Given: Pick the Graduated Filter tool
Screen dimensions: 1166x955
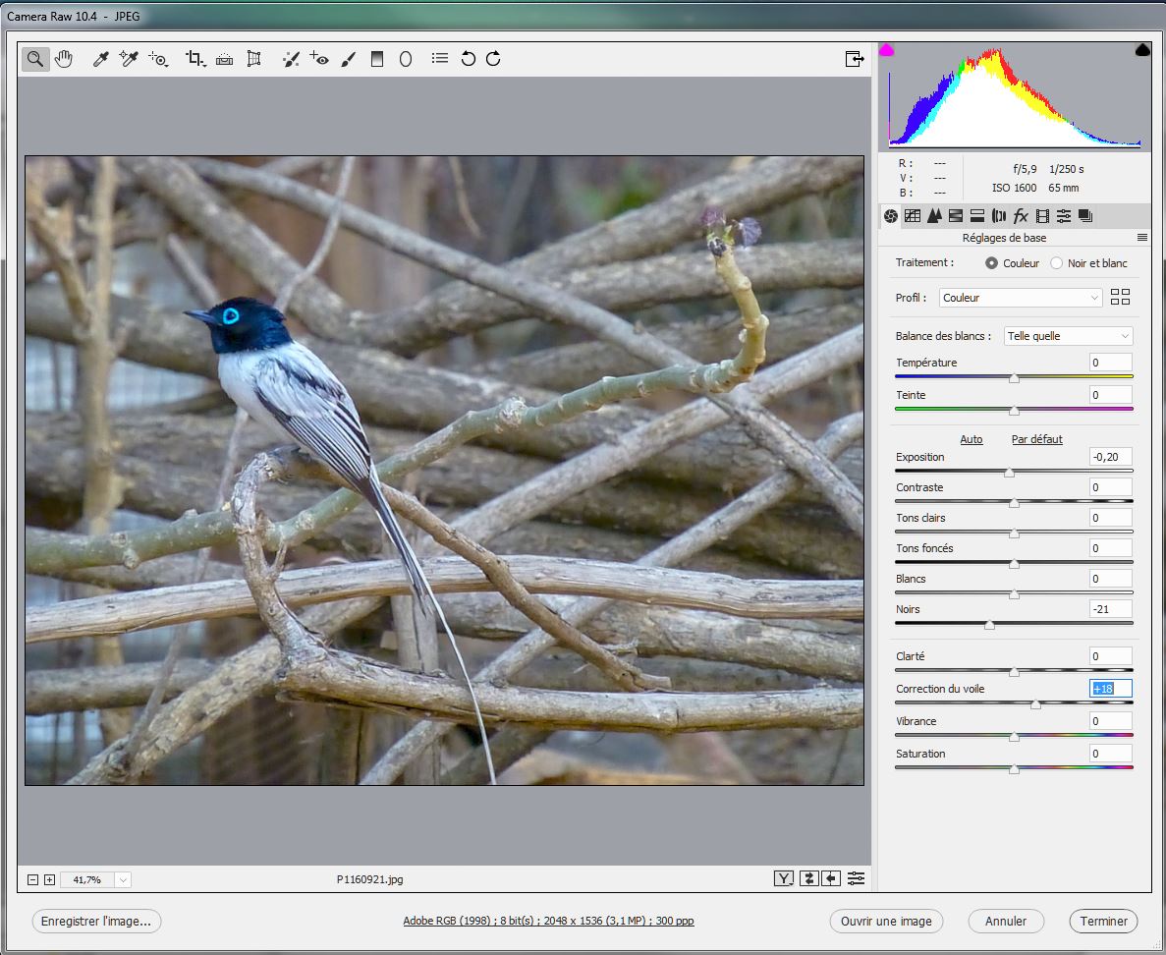Looking at the screenshot, I should (376, 59).
